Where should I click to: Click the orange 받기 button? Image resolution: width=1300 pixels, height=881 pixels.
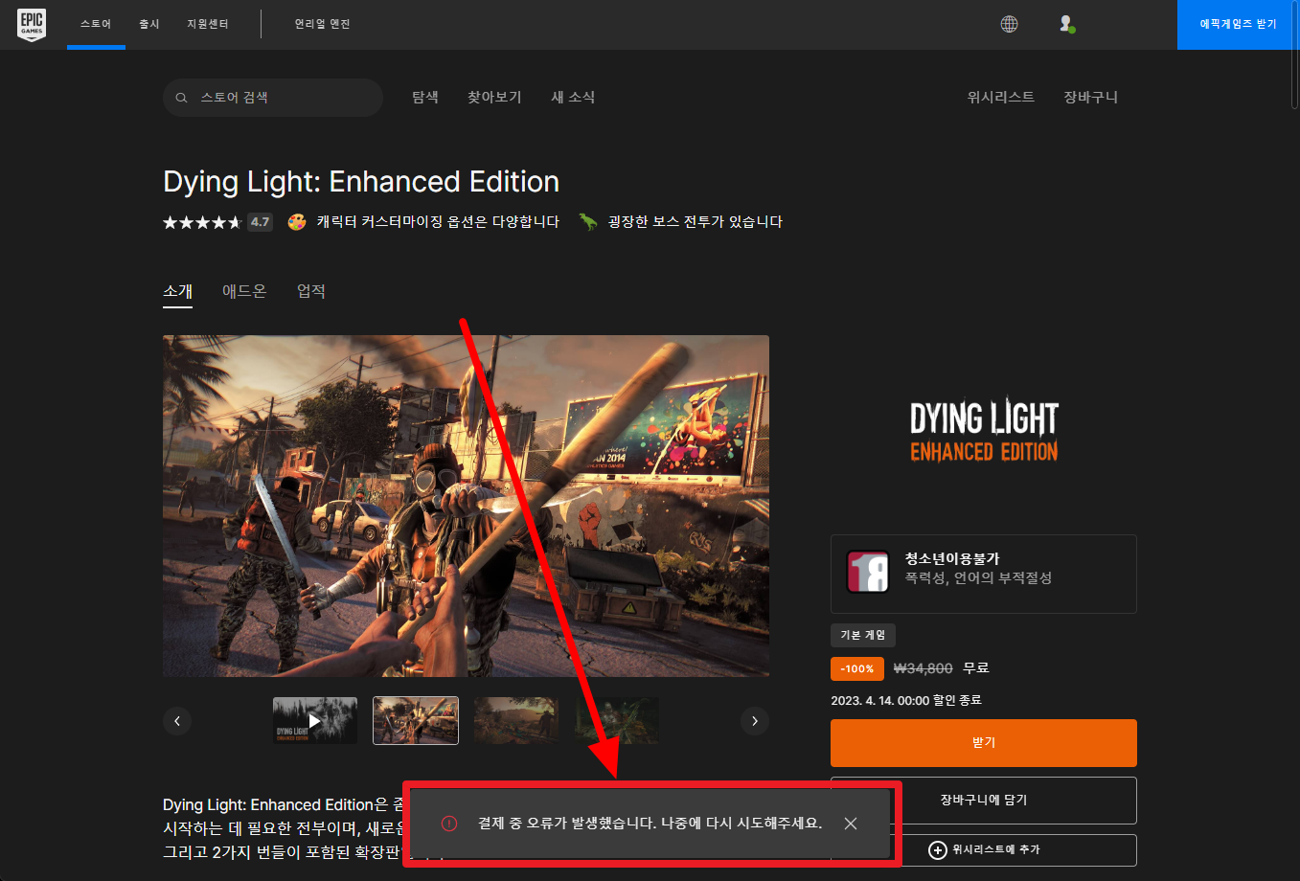tap(984, 743)
